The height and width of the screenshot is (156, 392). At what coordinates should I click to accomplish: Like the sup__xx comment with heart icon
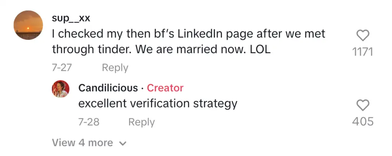tap(363, 36)
